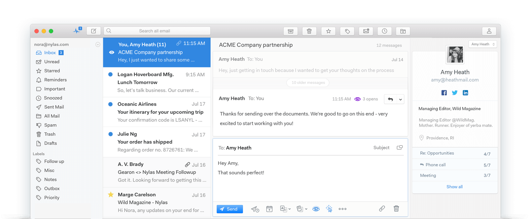This screenshot has height=219, width=529.
Task: Pop out the composer window
Action: point(400,147)
